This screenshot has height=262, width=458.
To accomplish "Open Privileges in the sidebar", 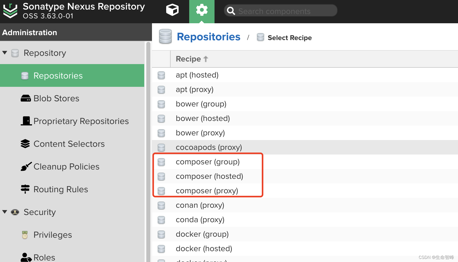I will [72, 235].
